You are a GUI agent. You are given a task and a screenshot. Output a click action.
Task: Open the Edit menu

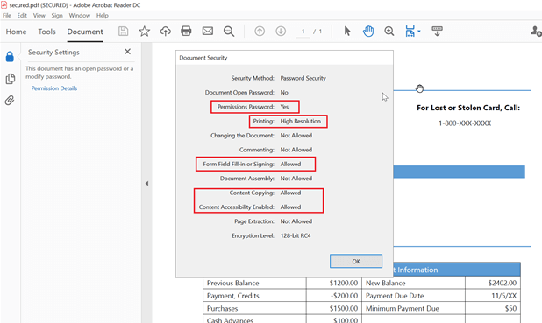click(x=22, y=15)
